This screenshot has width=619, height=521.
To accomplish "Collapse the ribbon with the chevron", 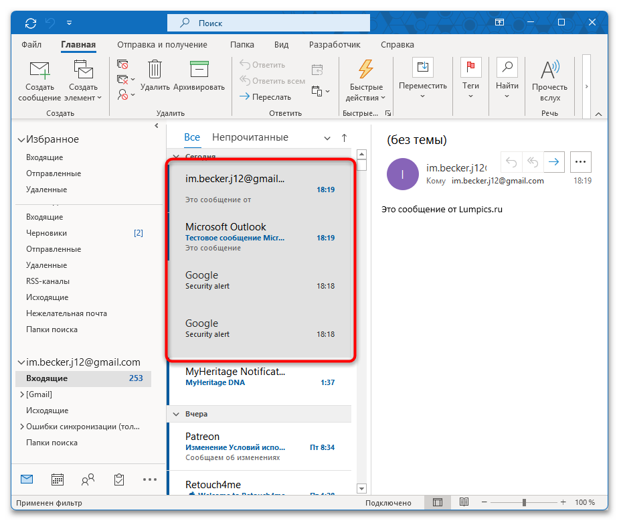I will (x=598, y=114).
